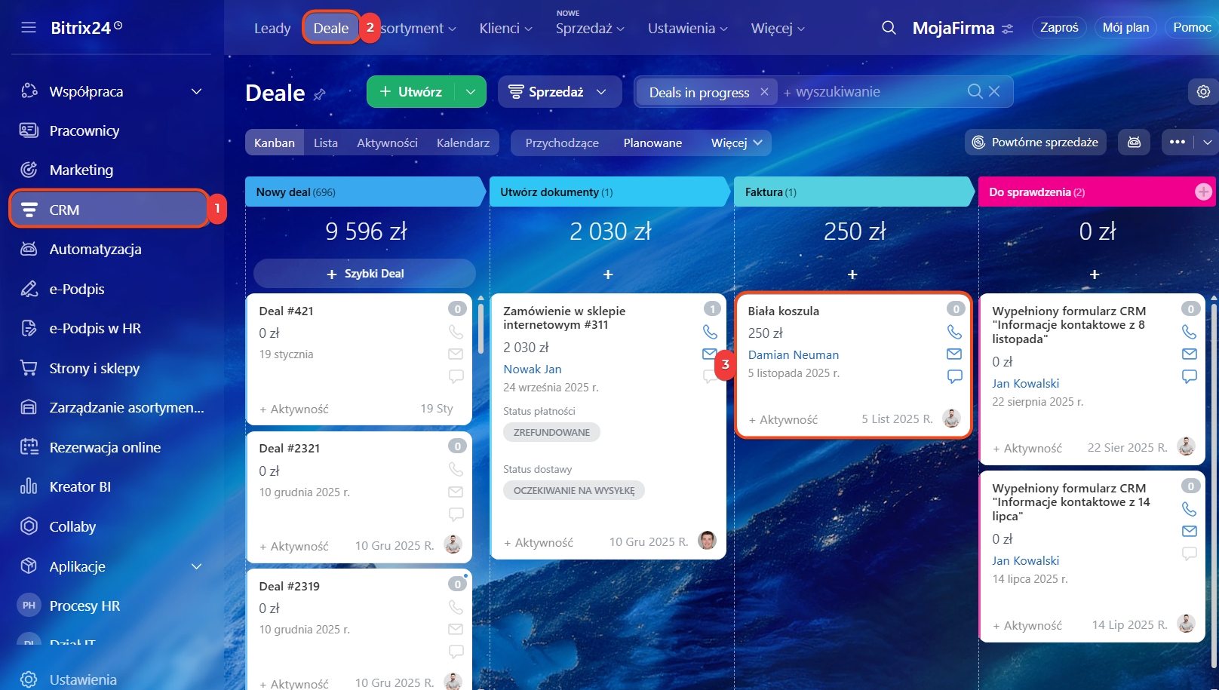Screen dimensions: 1219x690
Task: Click the green Utwórz button
Action: [x=411, y=91]
